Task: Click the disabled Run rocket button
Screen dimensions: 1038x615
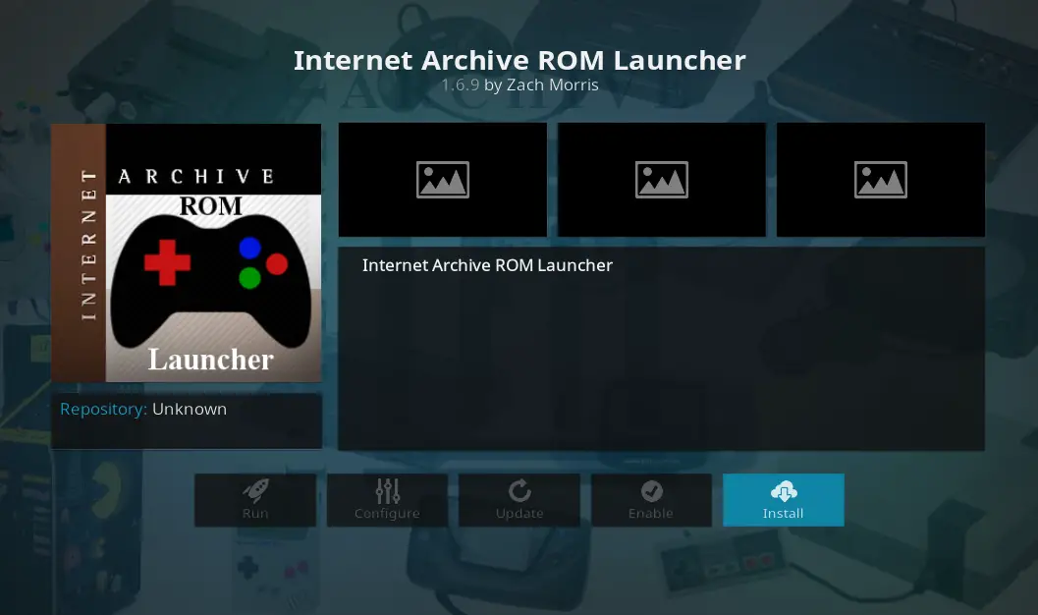Action: [255, 500]
